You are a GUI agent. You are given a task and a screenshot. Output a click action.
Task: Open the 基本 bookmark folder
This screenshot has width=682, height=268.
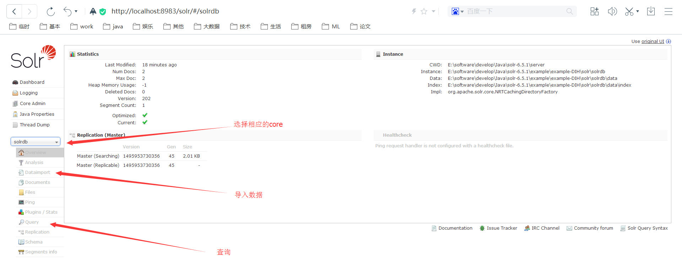coord(50,27)
